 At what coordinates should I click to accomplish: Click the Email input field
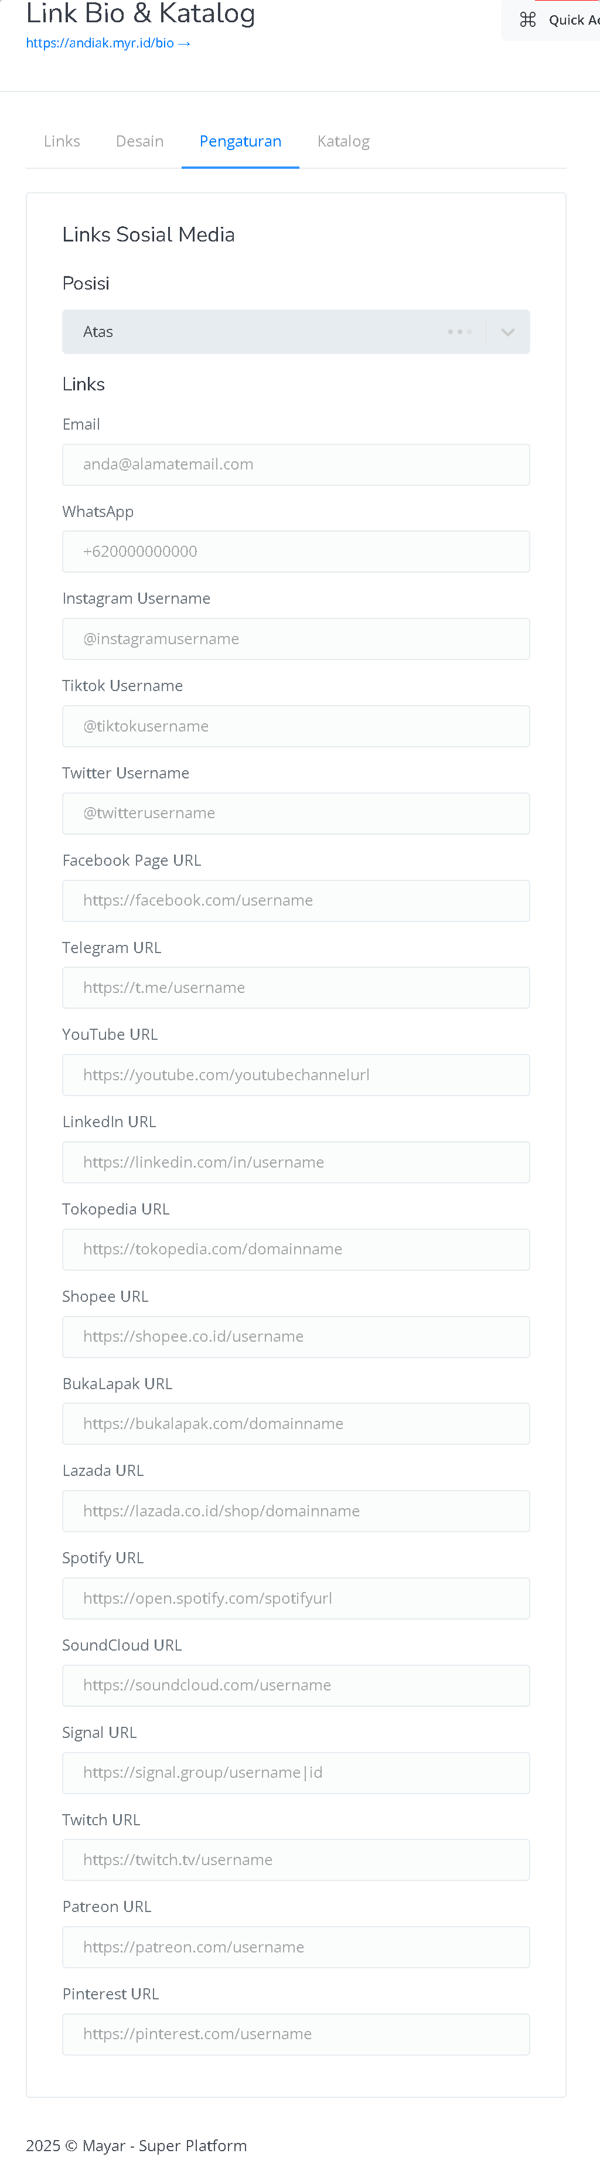click(296, 465)
